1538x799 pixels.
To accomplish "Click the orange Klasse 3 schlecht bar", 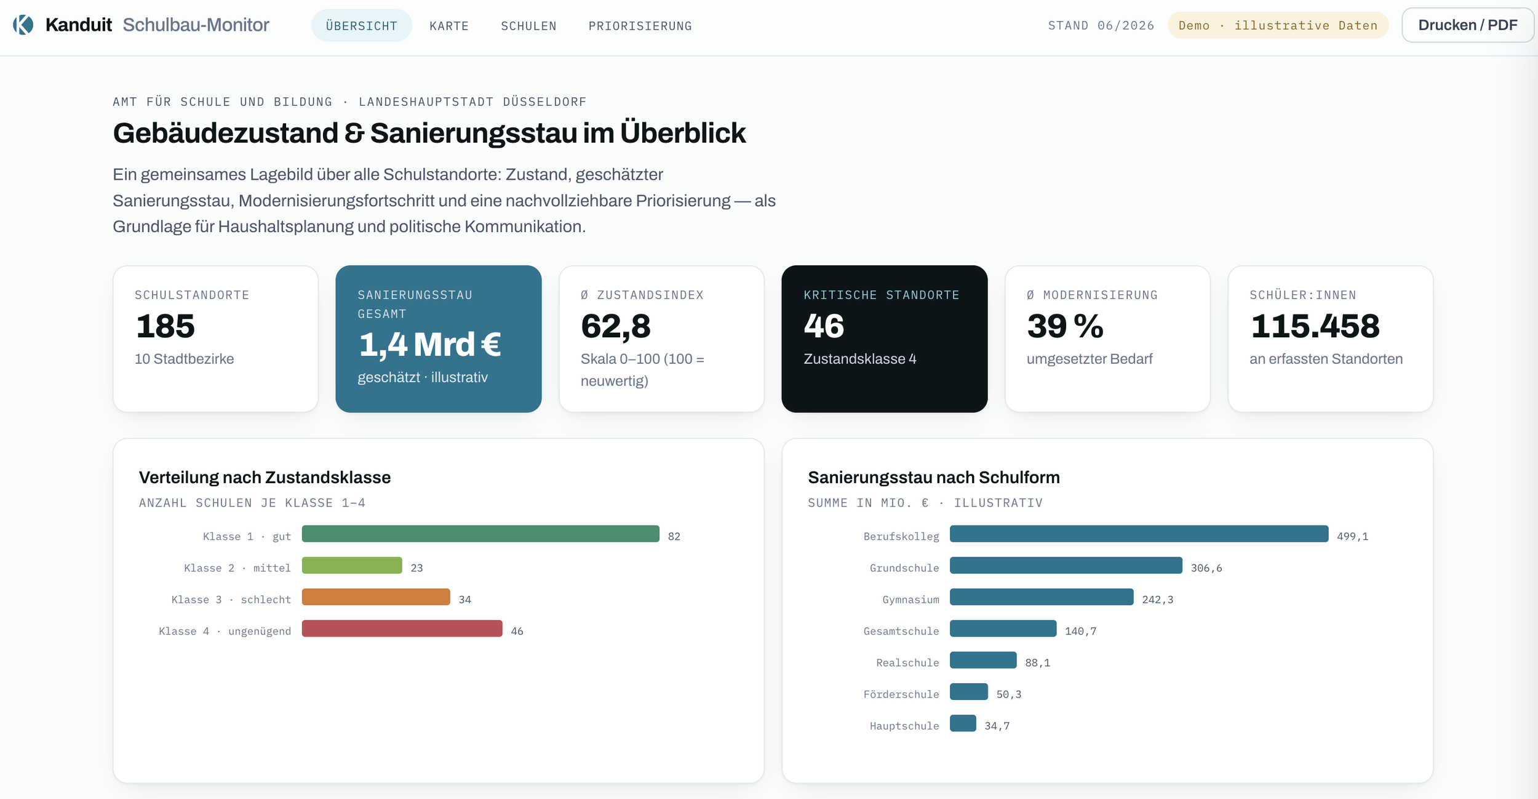I will tap(376, 597).
